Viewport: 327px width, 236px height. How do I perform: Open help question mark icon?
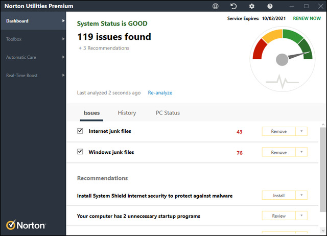[x=269, y=6]
